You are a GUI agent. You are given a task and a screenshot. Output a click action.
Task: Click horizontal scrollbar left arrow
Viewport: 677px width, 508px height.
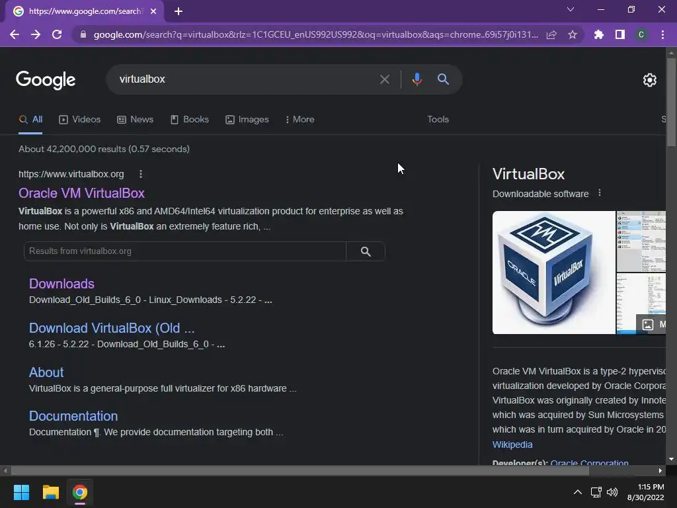(x=5, y=470)
